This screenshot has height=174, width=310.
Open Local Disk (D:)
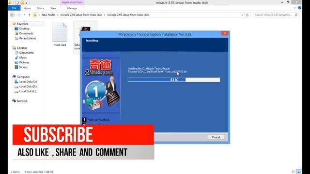point(28,87)
